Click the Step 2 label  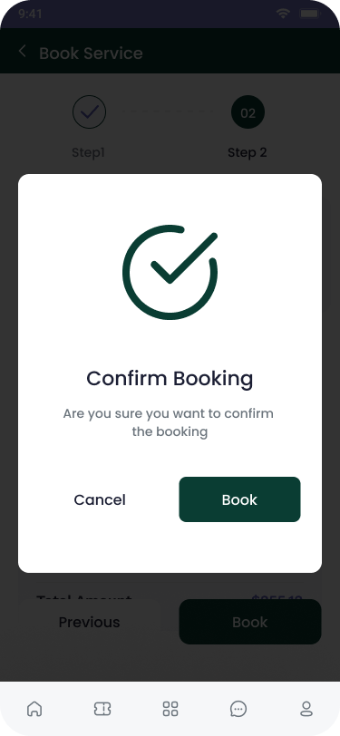pyautogui.click(x=248, y=152)
